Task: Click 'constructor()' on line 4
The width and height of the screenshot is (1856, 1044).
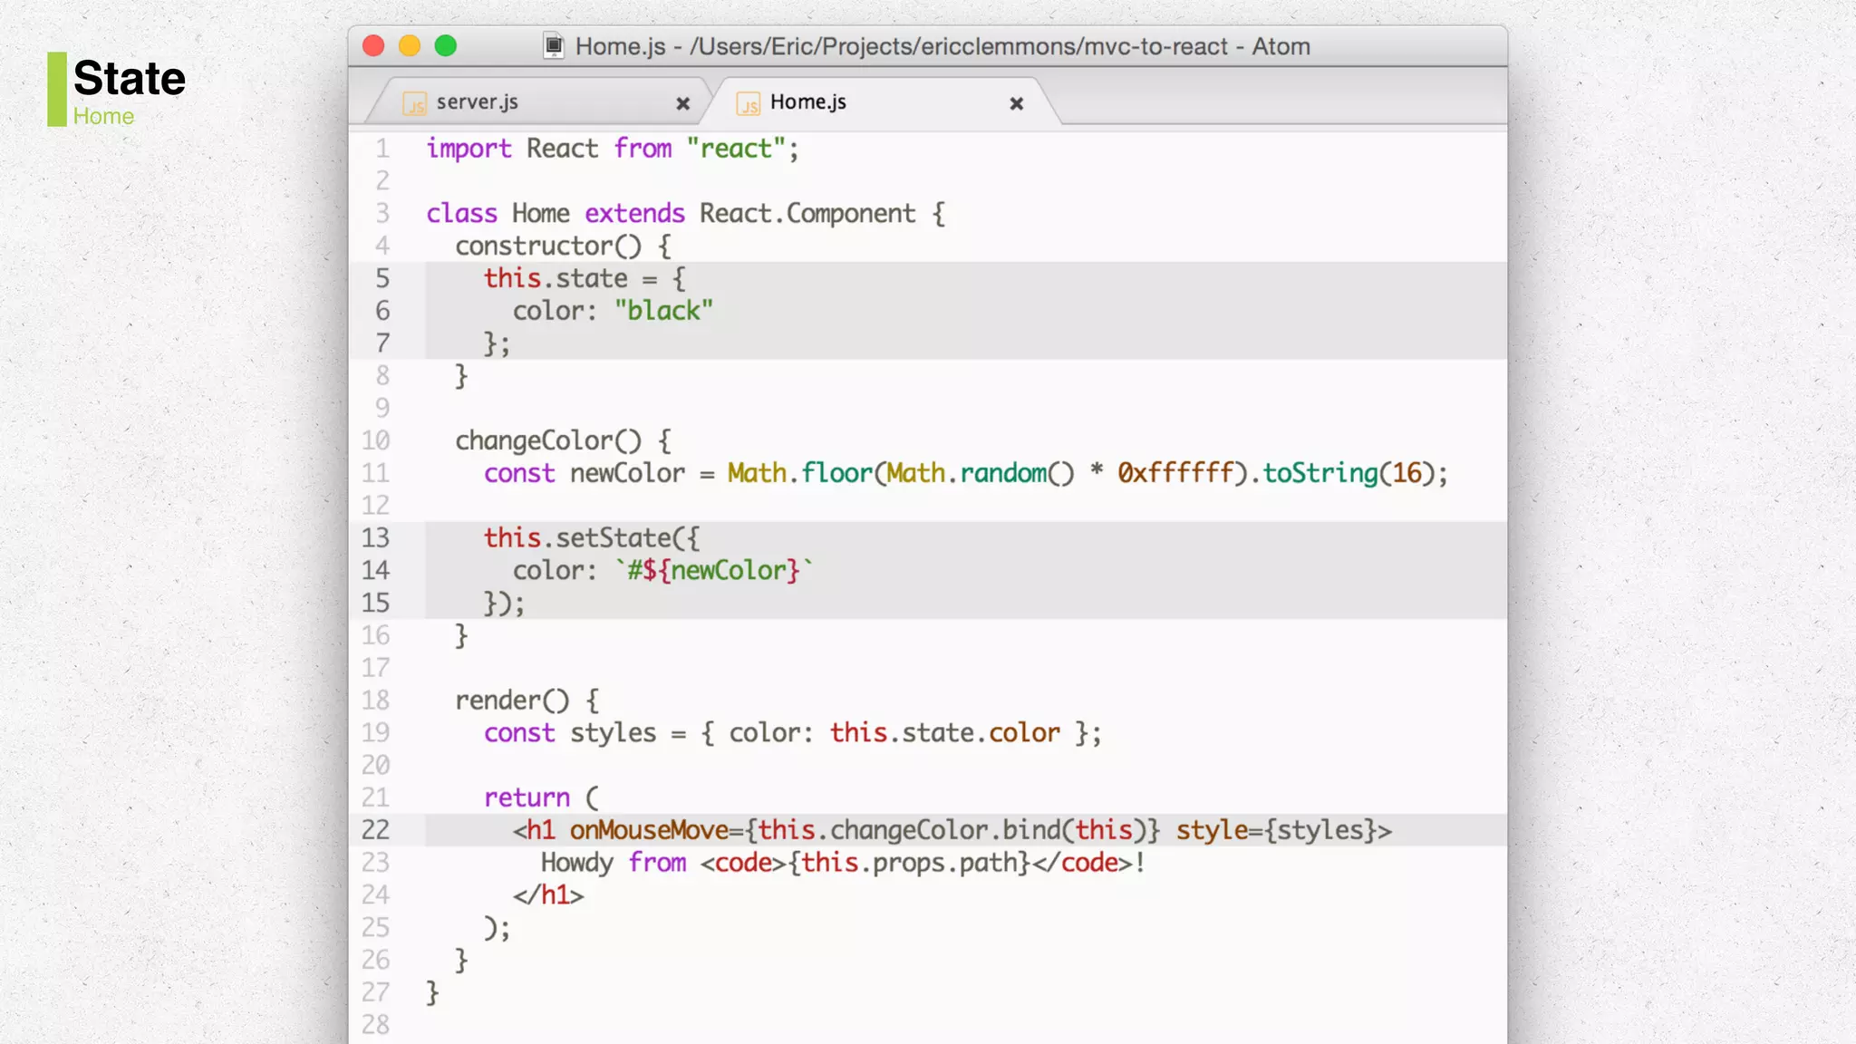Action: [x=548, y=246]
